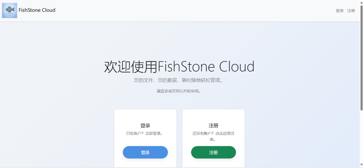Select the 注册 card heading
Image resolution: width=363 pixels, height=168 pixels.
pos(213,126)
